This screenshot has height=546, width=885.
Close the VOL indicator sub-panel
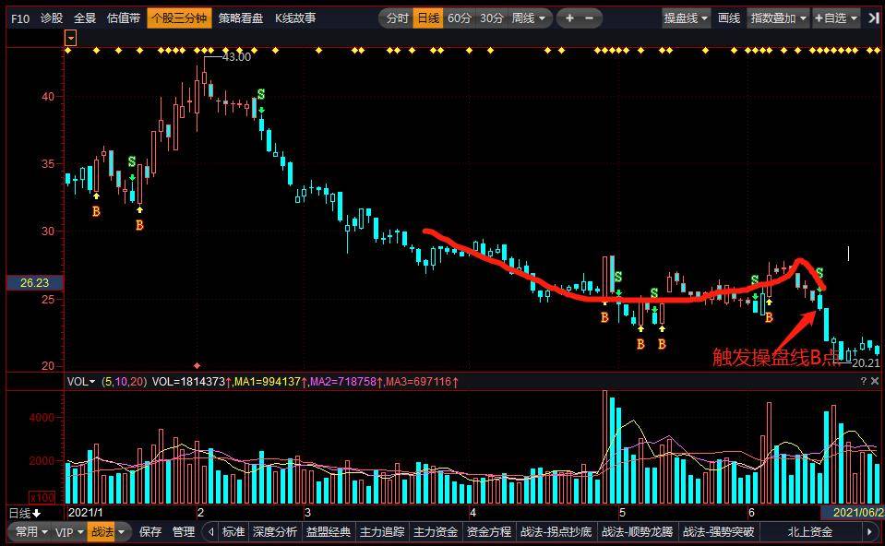pos(875,381)
